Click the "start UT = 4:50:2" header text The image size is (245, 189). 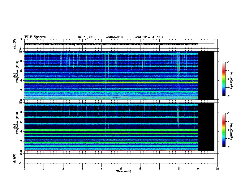coord(149,37)
